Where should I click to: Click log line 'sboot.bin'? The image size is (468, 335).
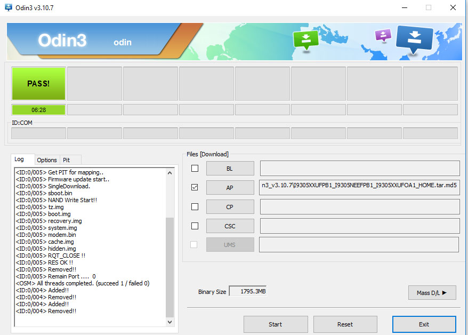point(44,193)
